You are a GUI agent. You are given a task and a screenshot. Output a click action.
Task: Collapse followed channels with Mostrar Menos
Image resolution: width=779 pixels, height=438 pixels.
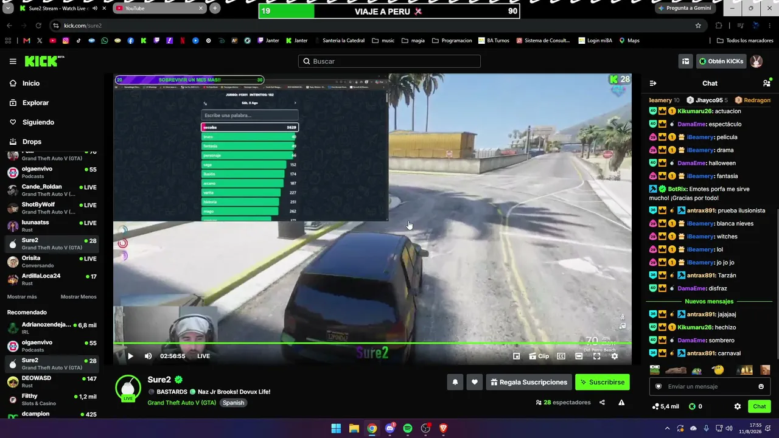(x=79, y=297)
